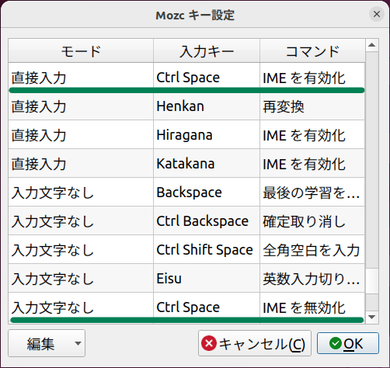Click the red cancel X icon
The image size is (390, 368).
pyautogui.click(x=209, y=343)
